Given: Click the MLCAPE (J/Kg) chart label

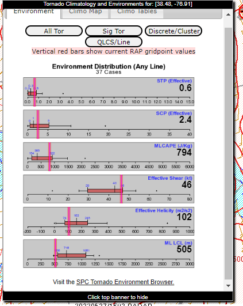Looking at the screenshot, I should tap(173, 146).
